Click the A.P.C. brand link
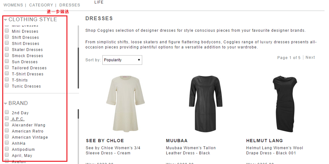 [x=18, y=119]
